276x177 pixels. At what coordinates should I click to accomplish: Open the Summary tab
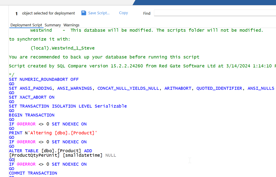coord(53,25)
